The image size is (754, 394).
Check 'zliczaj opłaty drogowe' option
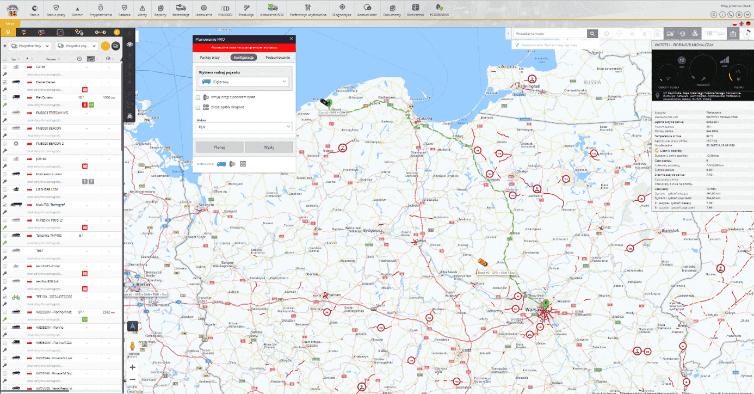click(199, 107)
